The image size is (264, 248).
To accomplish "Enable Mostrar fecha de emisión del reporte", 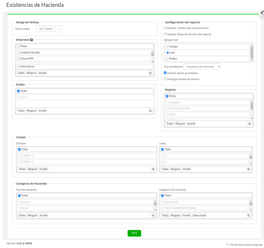I will pyautogui.click(x=165, y=34).
